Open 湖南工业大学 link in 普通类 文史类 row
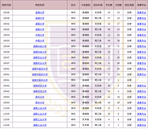 click(40, 108)
